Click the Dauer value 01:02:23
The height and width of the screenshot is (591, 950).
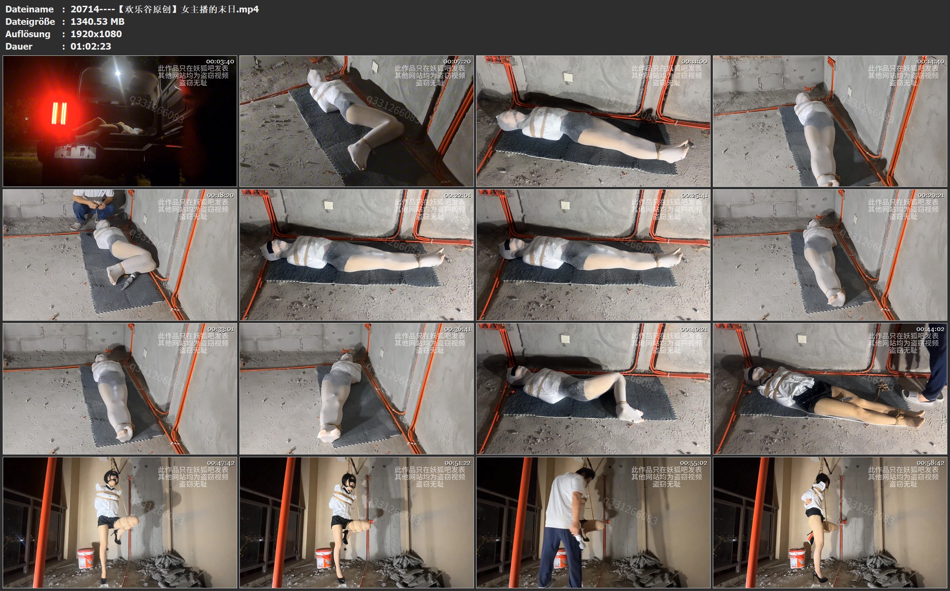tap(90, 47)
